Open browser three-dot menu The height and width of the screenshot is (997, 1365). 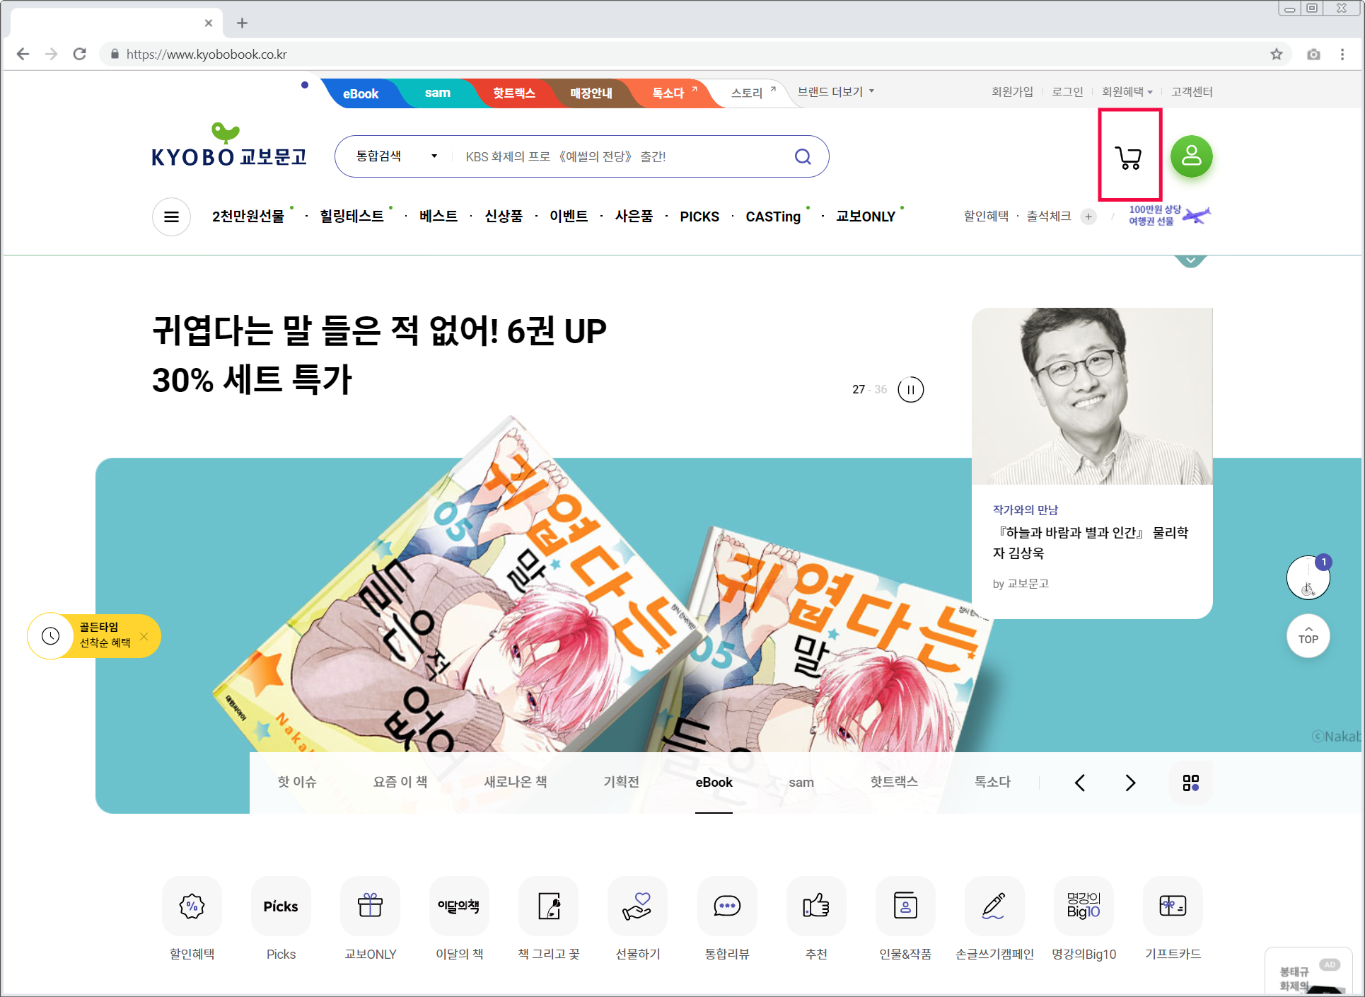point(1342,54)
